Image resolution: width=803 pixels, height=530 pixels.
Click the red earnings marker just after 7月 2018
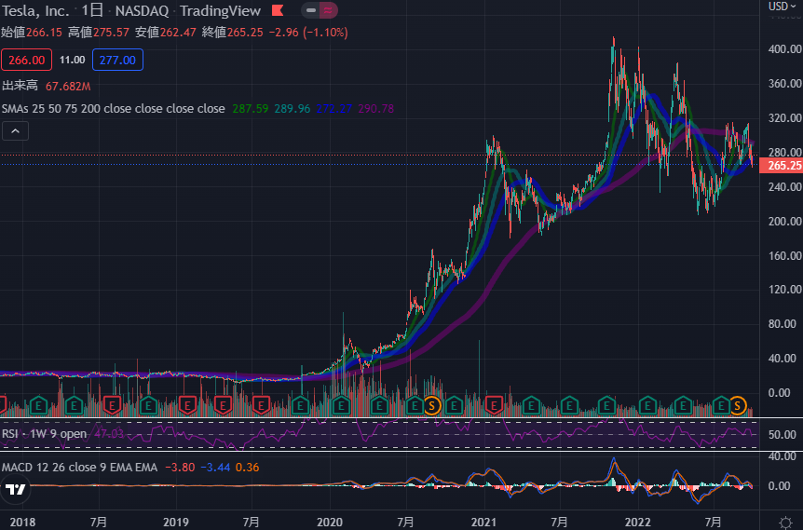coord(112,406)
